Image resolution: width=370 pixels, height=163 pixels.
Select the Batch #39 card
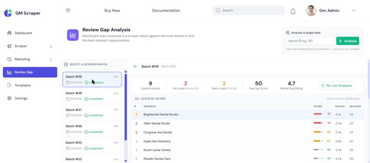click(x=92, y=79)
